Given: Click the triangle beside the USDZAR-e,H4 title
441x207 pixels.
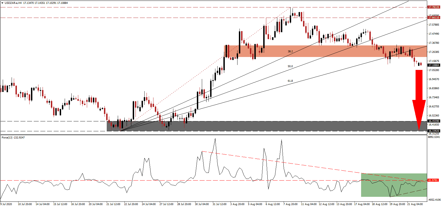Looking at the screenshot, I should [2, 3].
